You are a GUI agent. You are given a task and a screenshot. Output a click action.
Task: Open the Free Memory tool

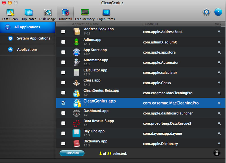coord(85,15)
